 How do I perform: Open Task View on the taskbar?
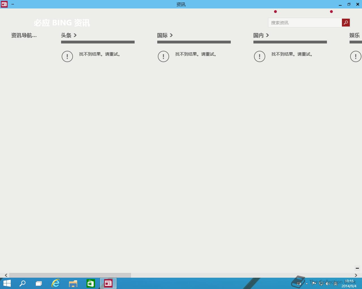pyautogui.click(x=39, y=283)
